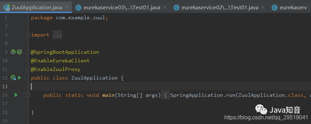This screenshot has height=124, width=311.
Task: Click the @EnableZuulProxy annotation
Action: 56,69
